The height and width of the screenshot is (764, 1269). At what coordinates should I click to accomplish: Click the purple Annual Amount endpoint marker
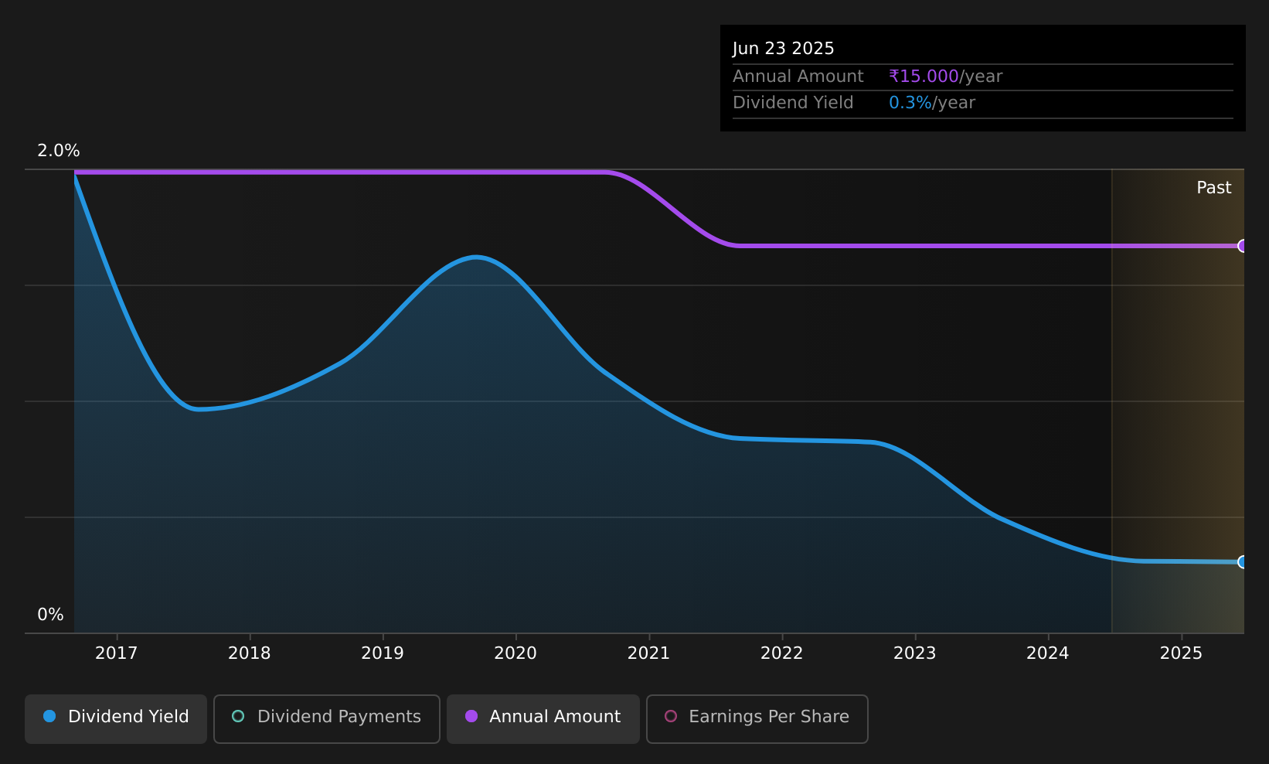click(x=1243, y=246)
